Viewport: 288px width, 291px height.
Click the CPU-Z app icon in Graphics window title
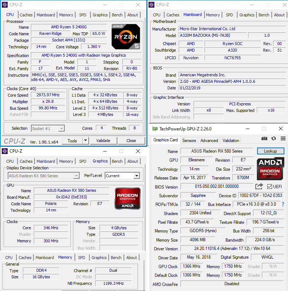(x=5, y=151)
